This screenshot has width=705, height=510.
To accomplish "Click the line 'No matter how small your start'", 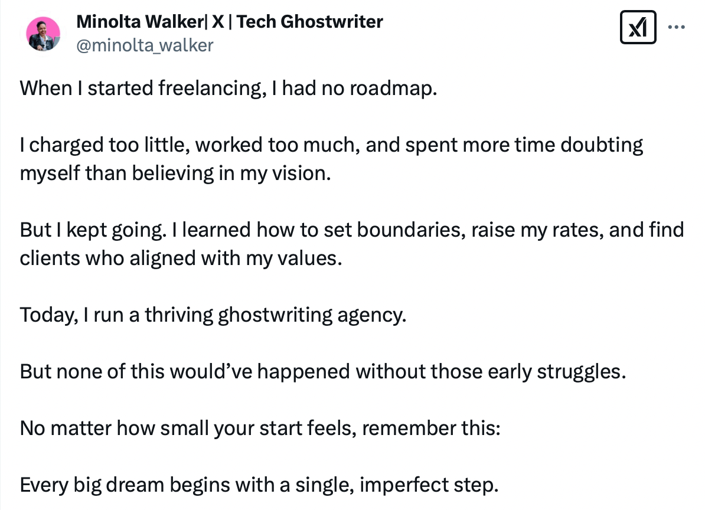I will (x=260, y=428).
